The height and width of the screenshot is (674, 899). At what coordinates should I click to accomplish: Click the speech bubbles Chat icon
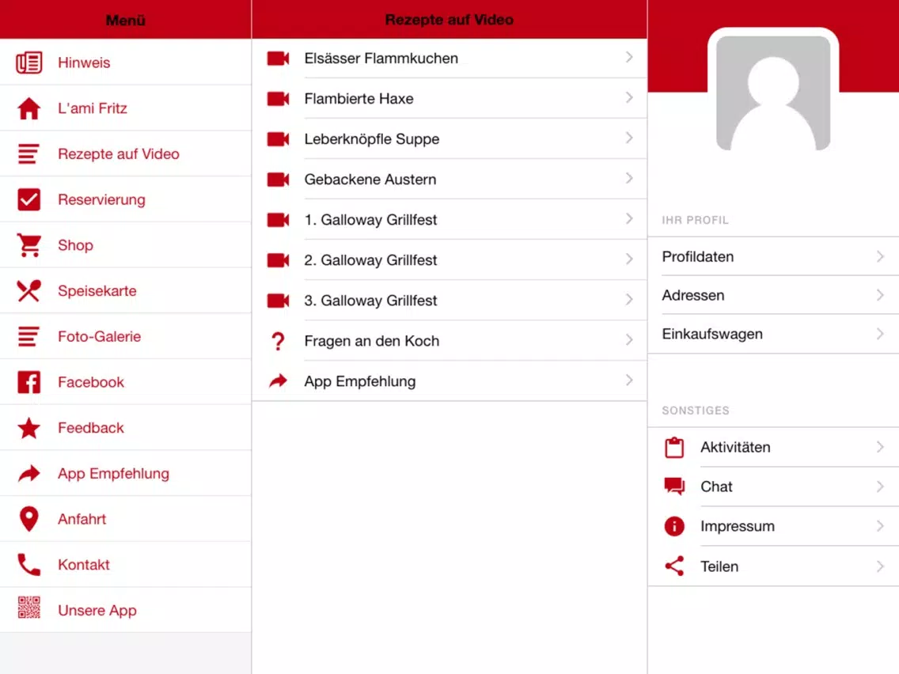(674, 487)
